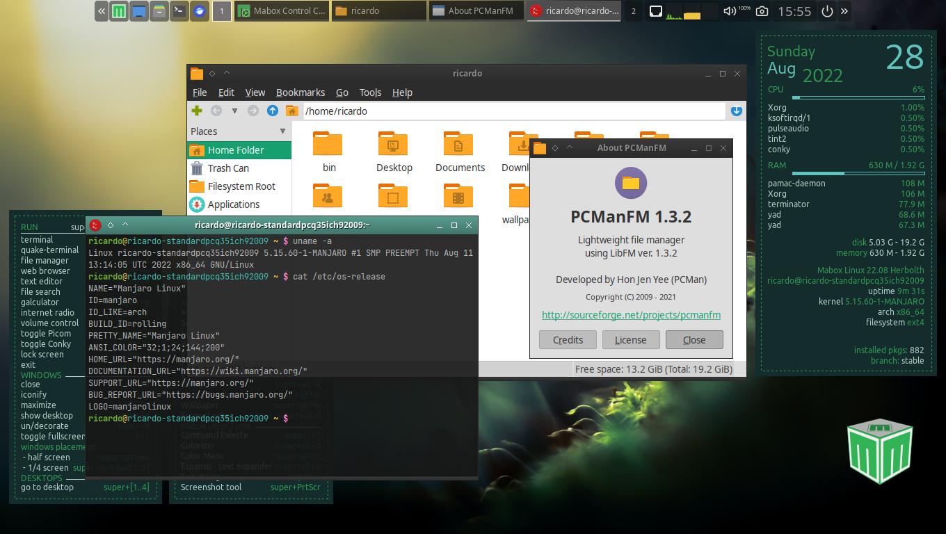Toggle all-desktops diamond on ricardo window
946x534 pixels.
tap(211, 73)
